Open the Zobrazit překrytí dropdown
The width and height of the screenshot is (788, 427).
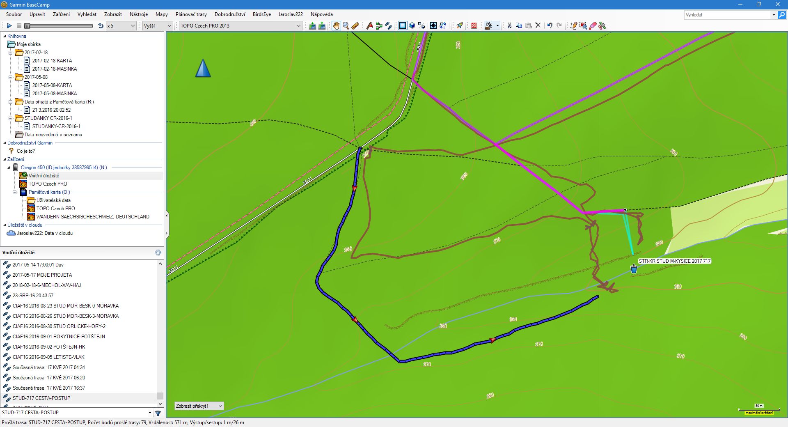[199, 406]
